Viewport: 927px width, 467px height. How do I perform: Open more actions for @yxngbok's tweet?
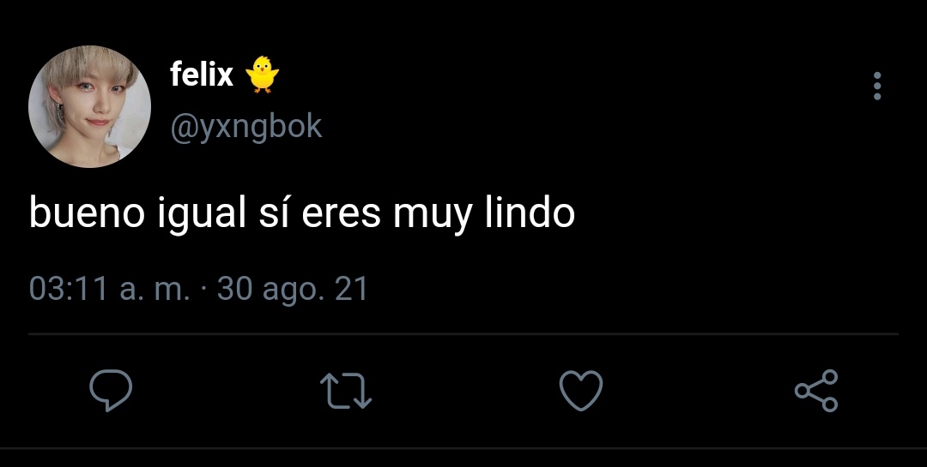(x=877, y=87)
